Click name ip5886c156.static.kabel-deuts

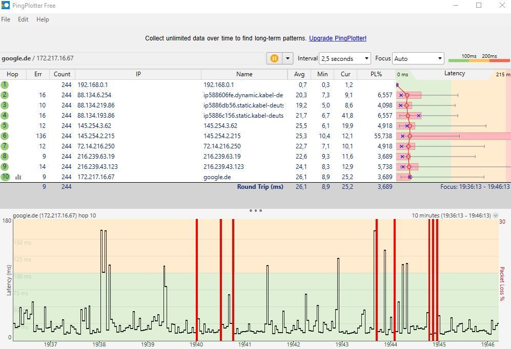click(243, 116)
